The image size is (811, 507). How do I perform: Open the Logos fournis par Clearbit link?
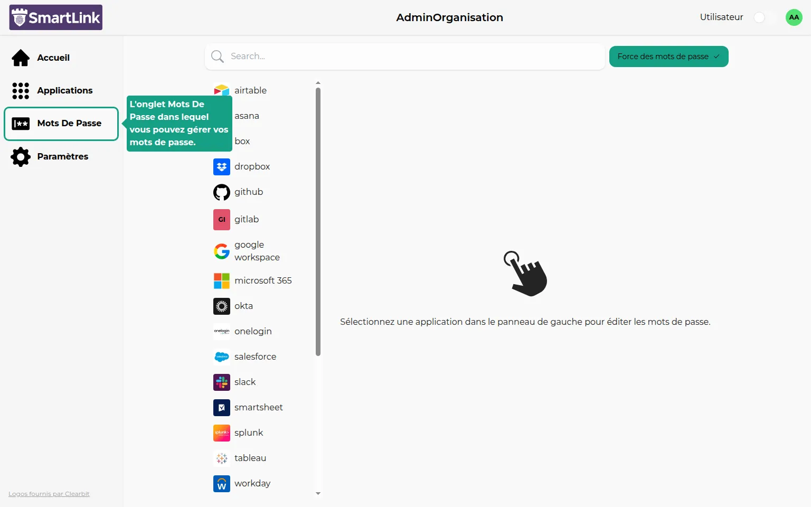(x=49, y=494)
